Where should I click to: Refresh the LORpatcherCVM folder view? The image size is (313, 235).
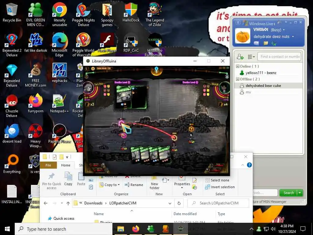point(179,203)
